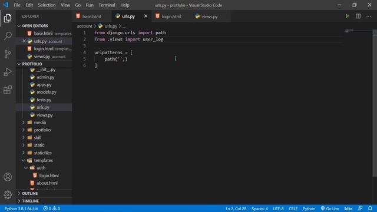Click the VS Code logo icon
The image size is (377, 212).
[x=5, y=5]
